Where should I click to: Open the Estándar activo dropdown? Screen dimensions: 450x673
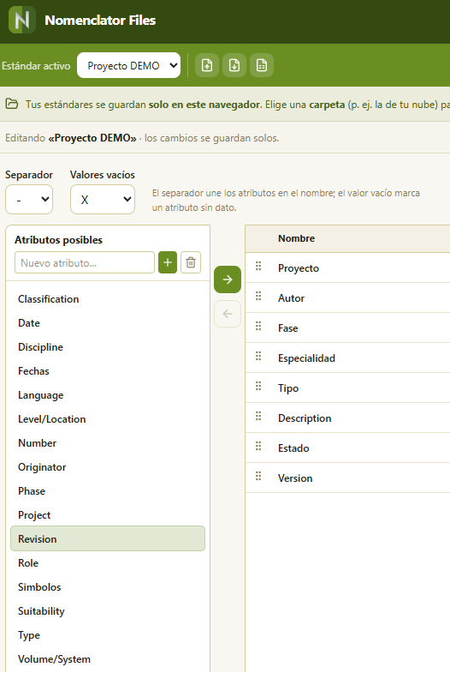point(128,65)
